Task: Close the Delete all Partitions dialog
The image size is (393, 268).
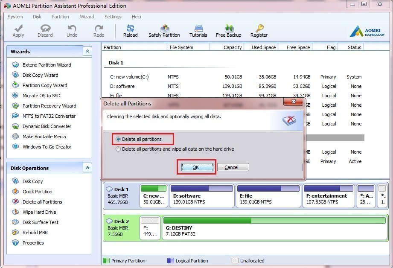Action: pyautogui.click(x=294, y=102)
